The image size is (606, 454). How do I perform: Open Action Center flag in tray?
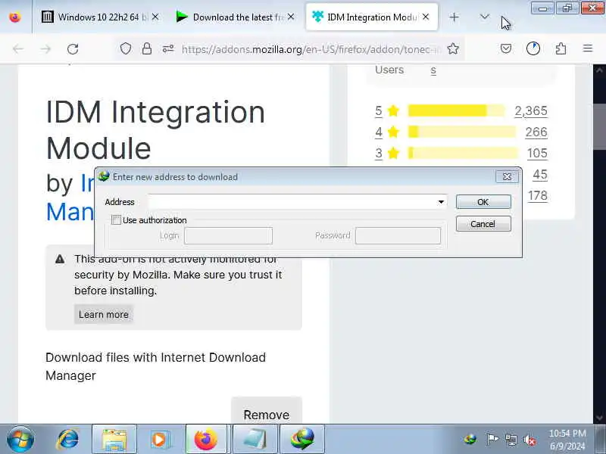click(x=492, y=440)
